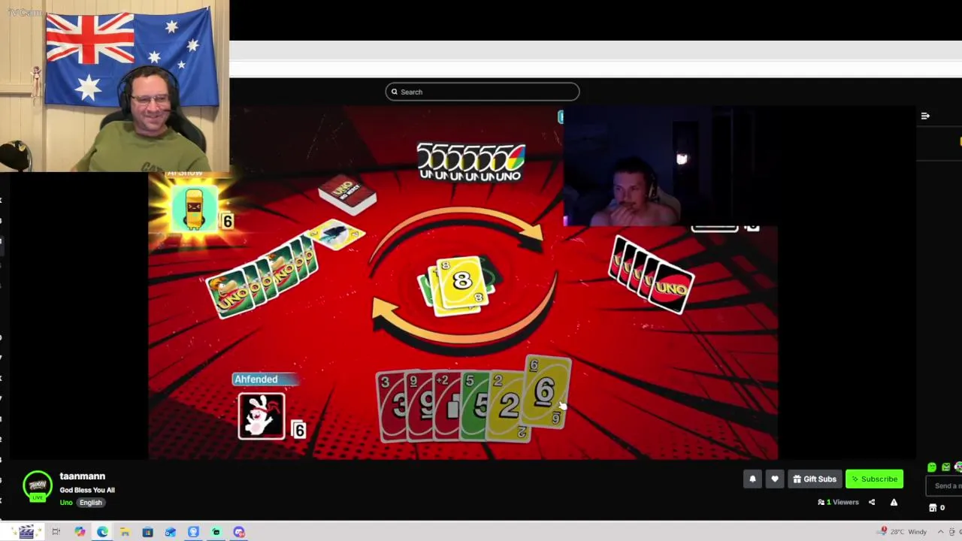
Task: Report the stream via warning triangle icon
Action: click(894, 502)
